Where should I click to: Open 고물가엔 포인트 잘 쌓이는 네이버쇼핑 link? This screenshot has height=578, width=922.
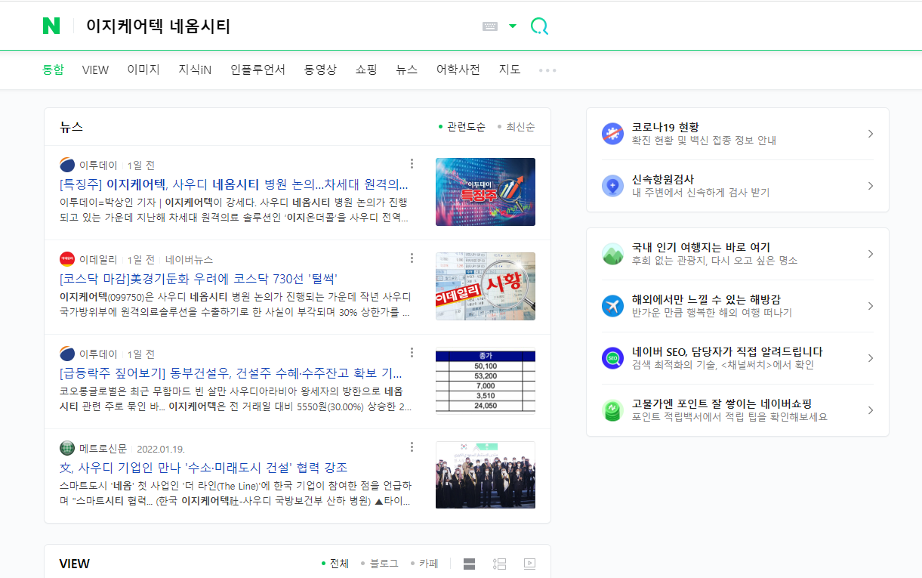(722, 403)
